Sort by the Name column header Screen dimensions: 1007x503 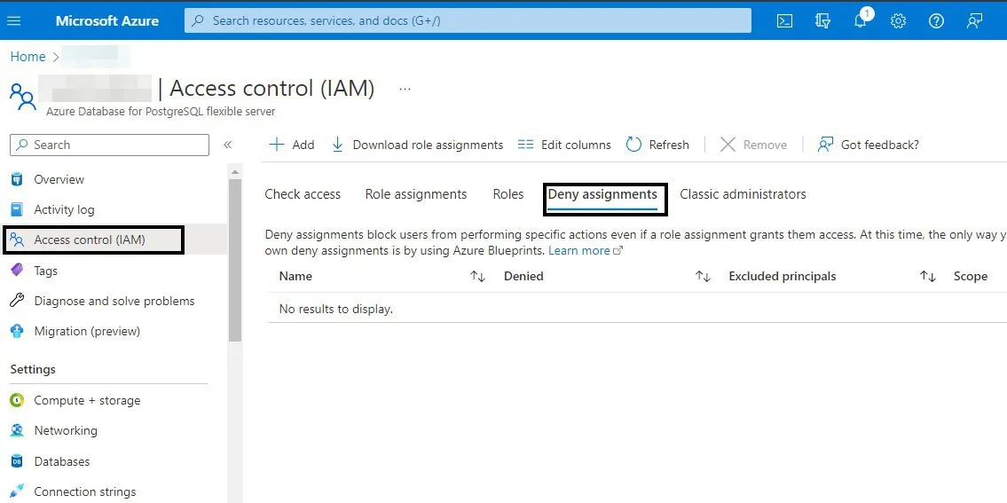pos(295,276)
